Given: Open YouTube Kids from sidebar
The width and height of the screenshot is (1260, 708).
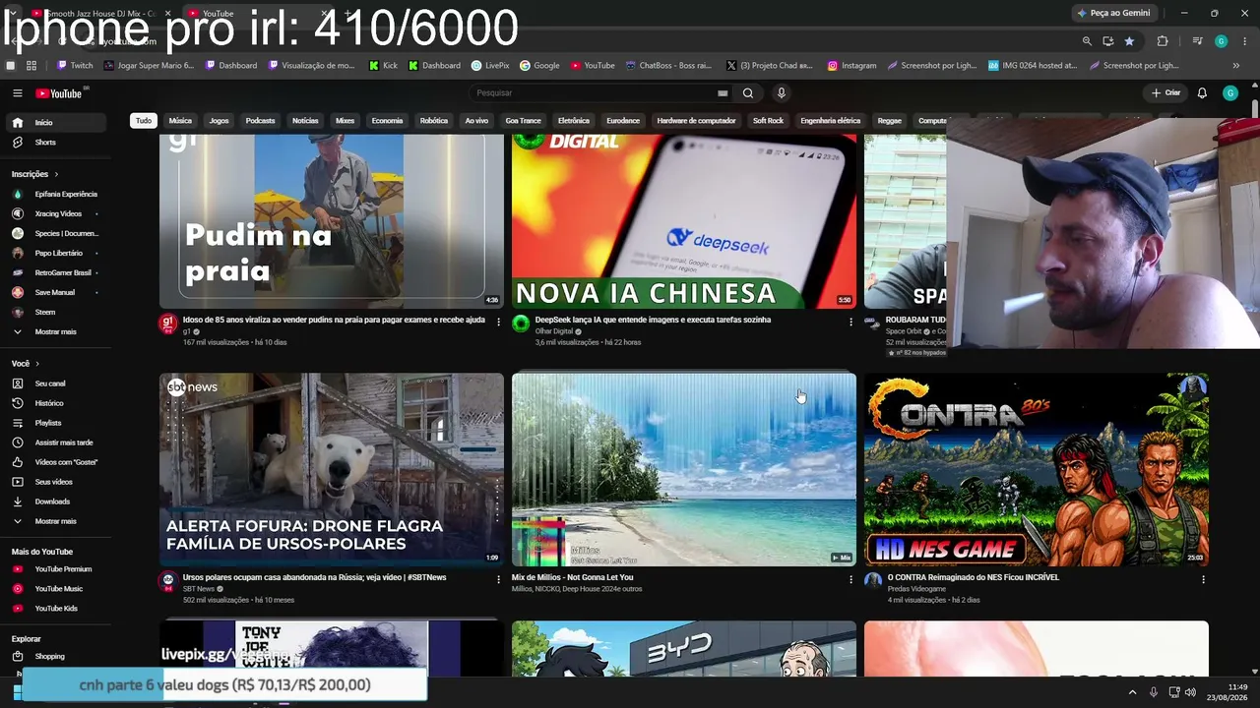Looking at the screenshot, I should coord(54,609).
